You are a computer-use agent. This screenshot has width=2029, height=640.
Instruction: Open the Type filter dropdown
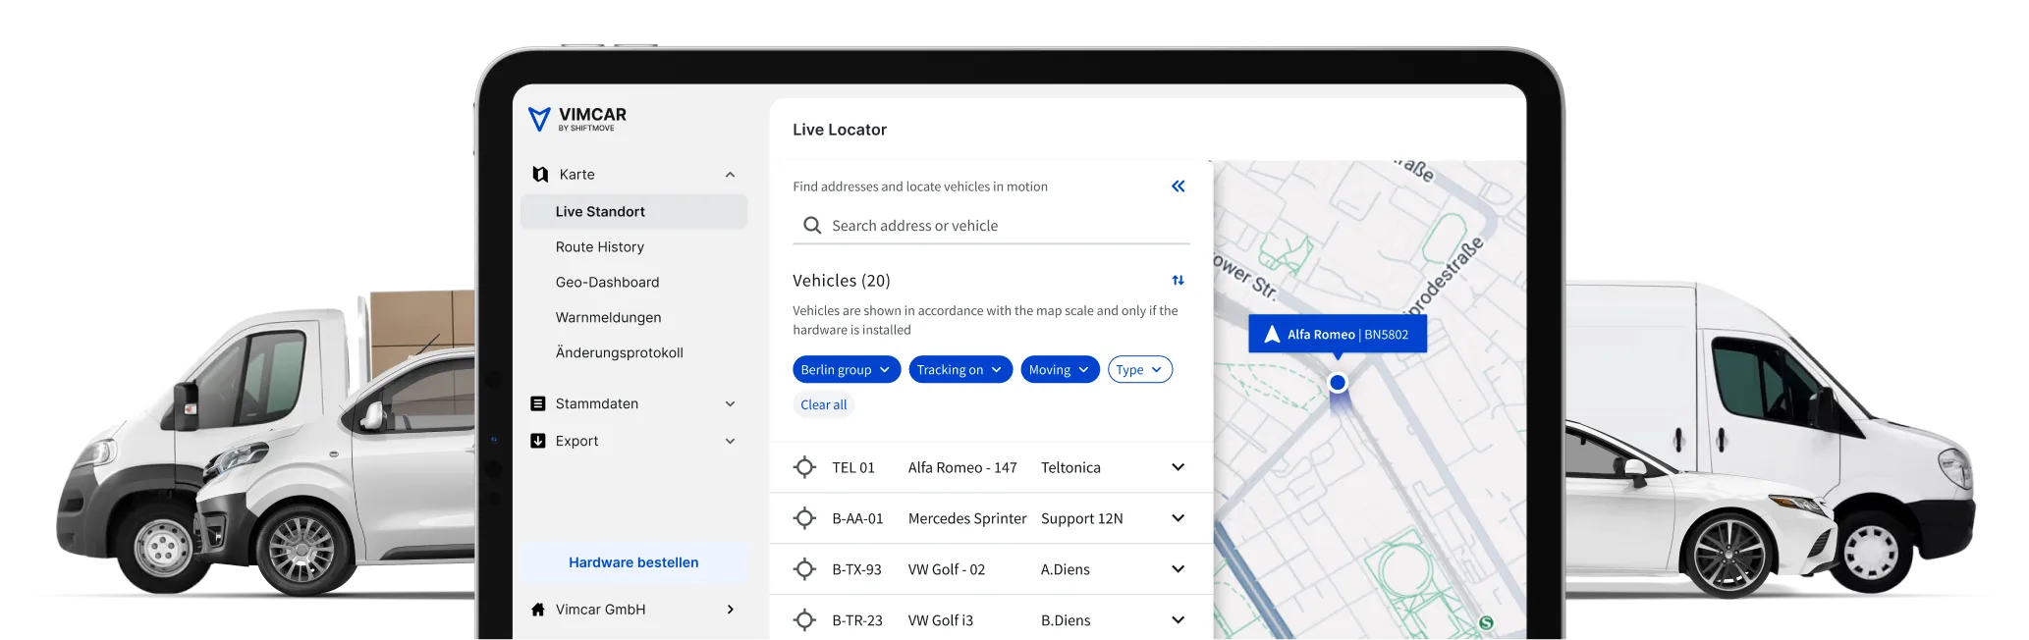click(x=1140, y=369)
